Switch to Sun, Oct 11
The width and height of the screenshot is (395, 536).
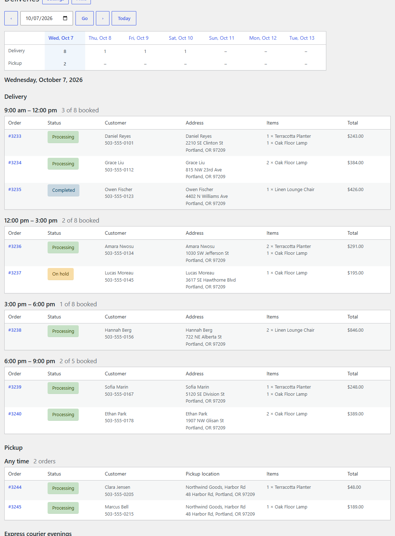point(221,38)
